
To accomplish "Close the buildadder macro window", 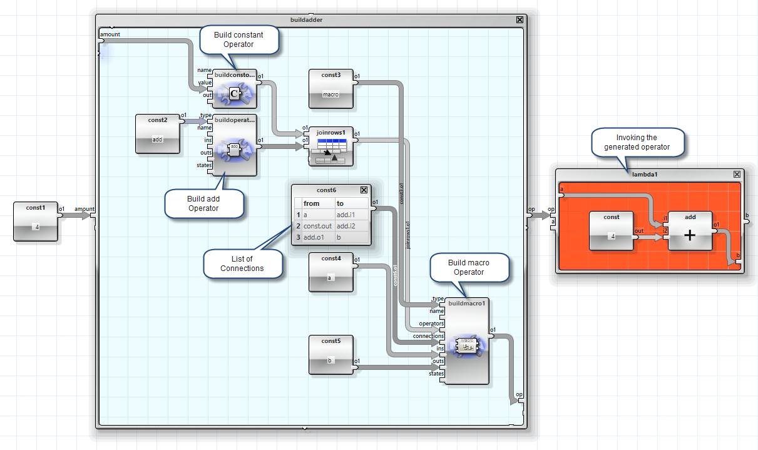I will (520, 19).
